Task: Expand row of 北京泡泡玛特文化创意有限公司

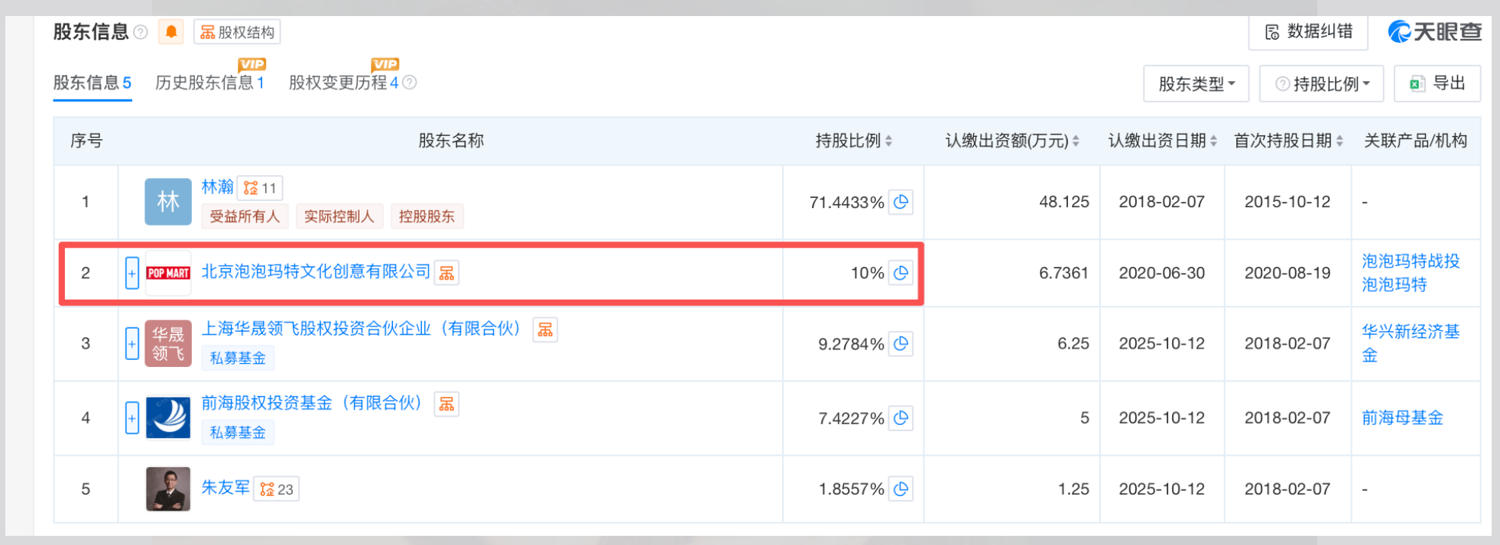Action: (x=131, y=273)
